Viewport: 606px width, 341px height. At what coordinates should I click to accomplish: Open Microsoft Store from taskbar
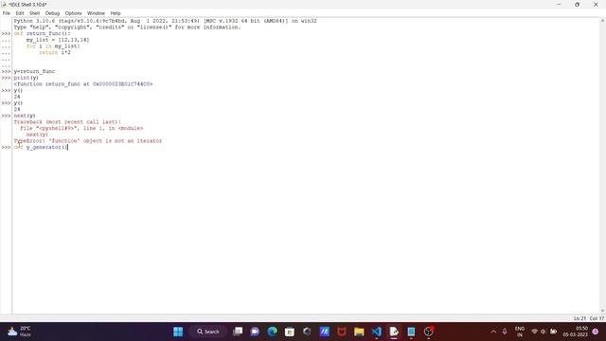click(x=290, y=332)
